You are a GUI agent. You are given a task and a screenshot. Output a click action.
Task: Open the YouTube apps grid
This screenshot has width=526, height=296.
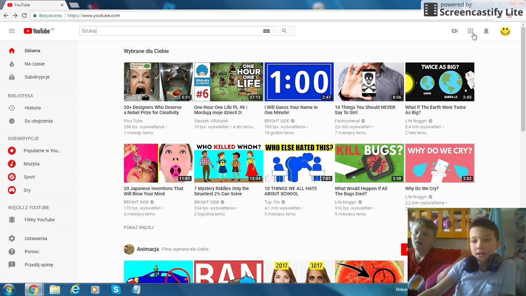(x=470, y=31)
